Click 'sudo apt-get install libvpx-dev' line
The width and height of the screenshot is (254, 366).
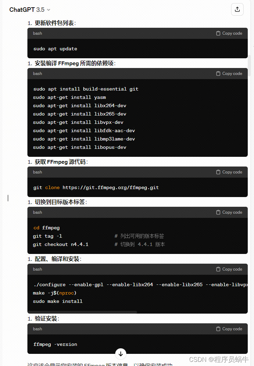78,122
